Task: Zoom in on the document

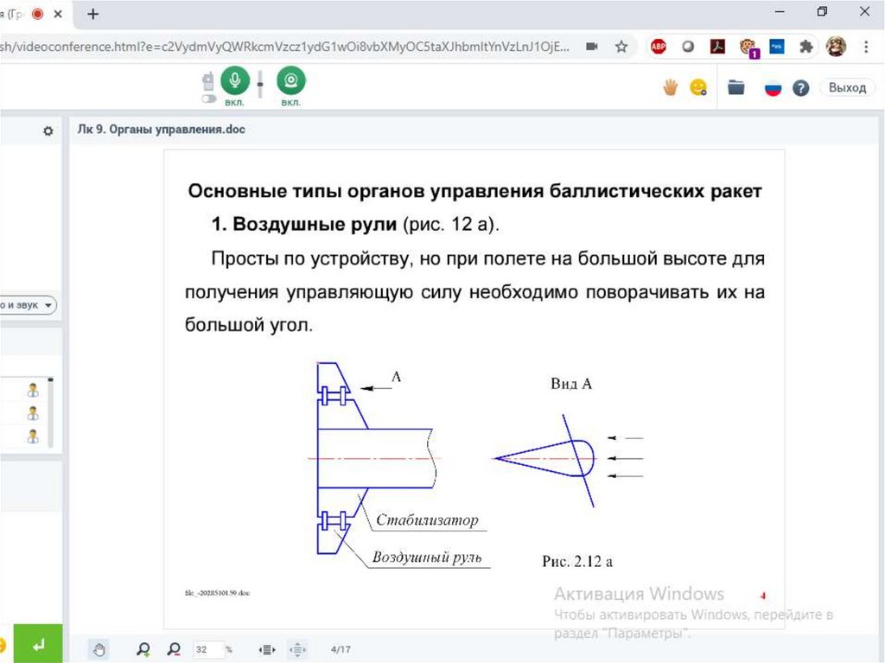Action: [143, 649]
